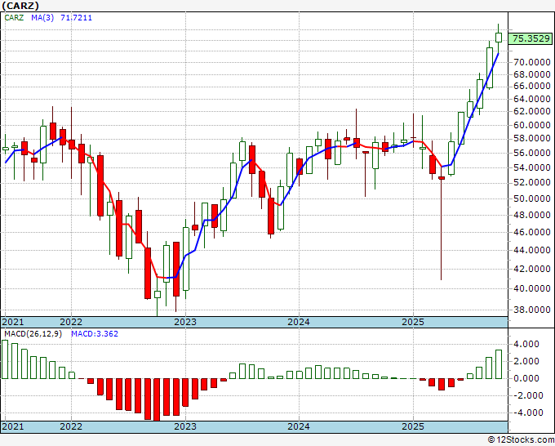
Task: Click the MA(3) indicator label
Action: coord(42,18)
